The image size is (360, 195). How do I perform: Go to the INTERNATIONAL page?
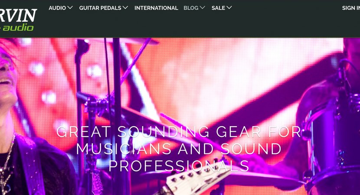(x=156, y=8)
